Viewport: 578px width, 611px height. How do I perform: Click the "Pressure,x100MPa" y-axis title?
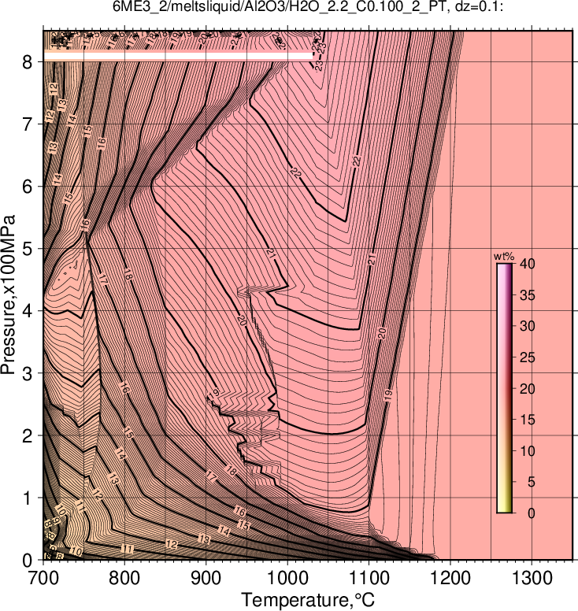click(x=8, y=295)
